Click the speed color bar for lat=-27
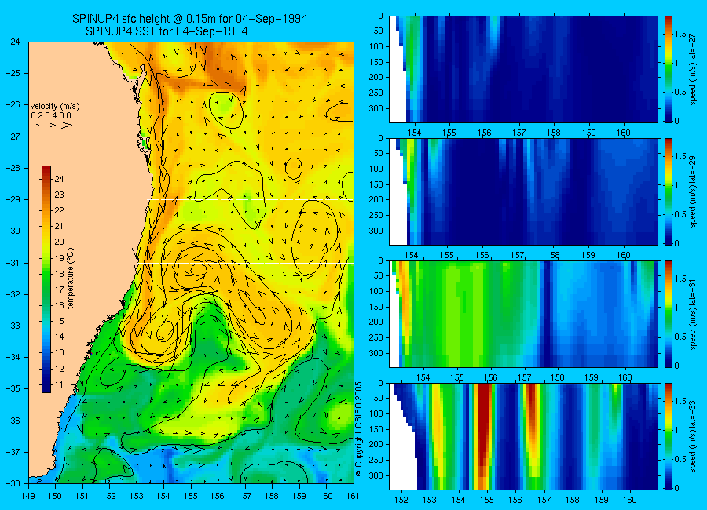707x510 pixels. point(669,69)
